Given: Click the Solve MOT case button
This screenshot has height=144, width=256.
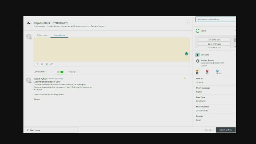Looking at the screenshot, I should (214, 44).
